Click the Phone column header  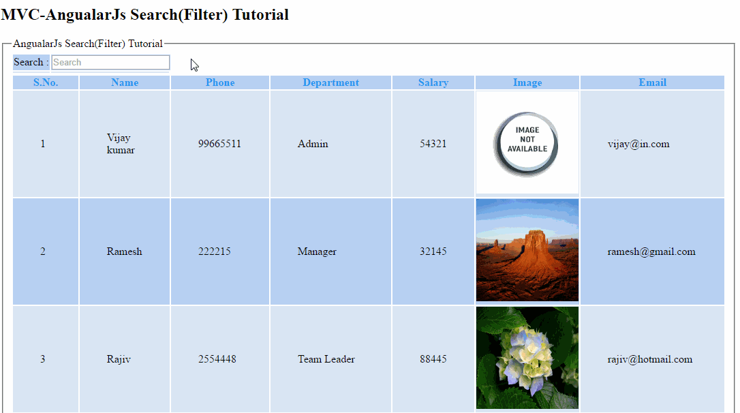point(220,82)
